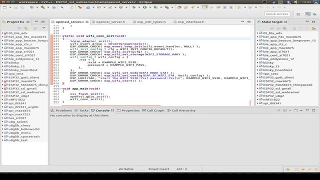Screen dimensions: 320x180
Task: Click the Save All toolbar icon
Action: tap(22, 7)
